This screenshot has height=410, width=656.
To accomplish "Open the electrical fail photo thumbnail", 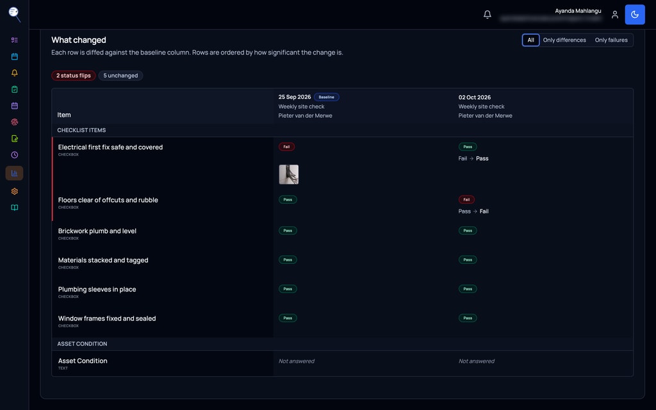I will point(289,174).
